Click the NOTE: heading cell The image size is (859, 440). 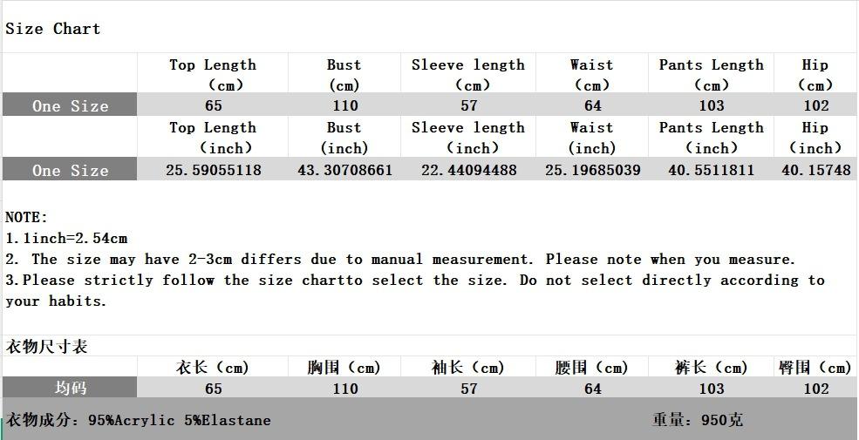(26, 217)
